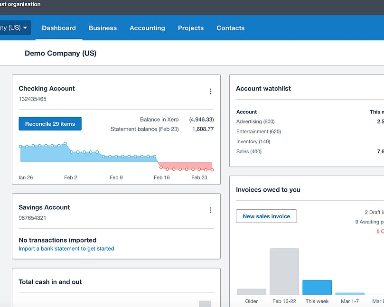Open the Contacts menu
Viewport: 384px width, 307px height.
coord(230,28)
